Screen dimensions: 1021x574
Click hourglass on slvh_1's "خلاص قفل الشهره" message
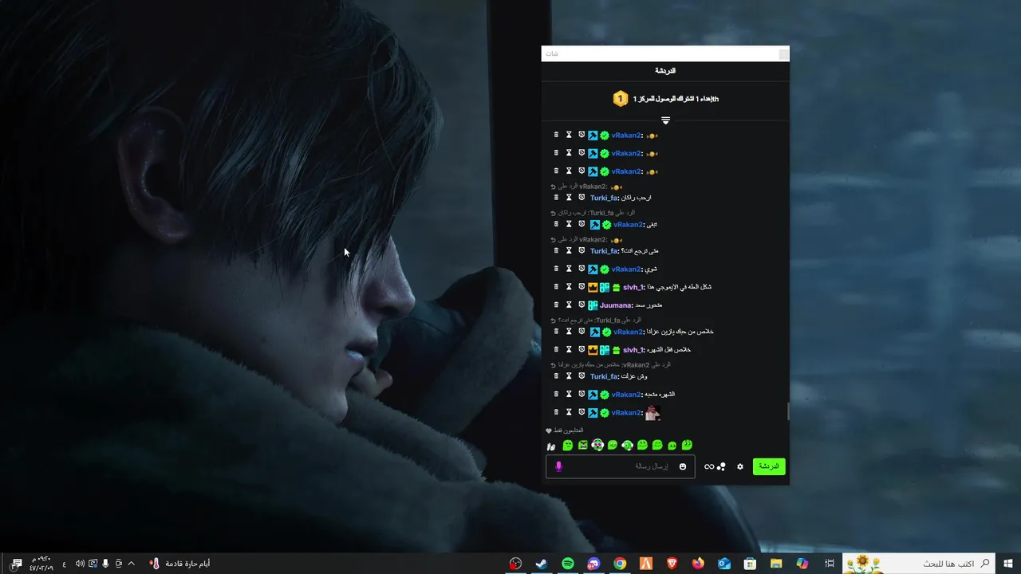click(569, 349)
